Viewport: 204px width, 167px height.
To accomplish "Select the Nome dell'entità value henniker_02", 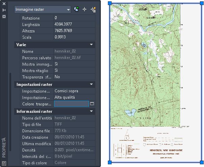I will coord(75,118).
